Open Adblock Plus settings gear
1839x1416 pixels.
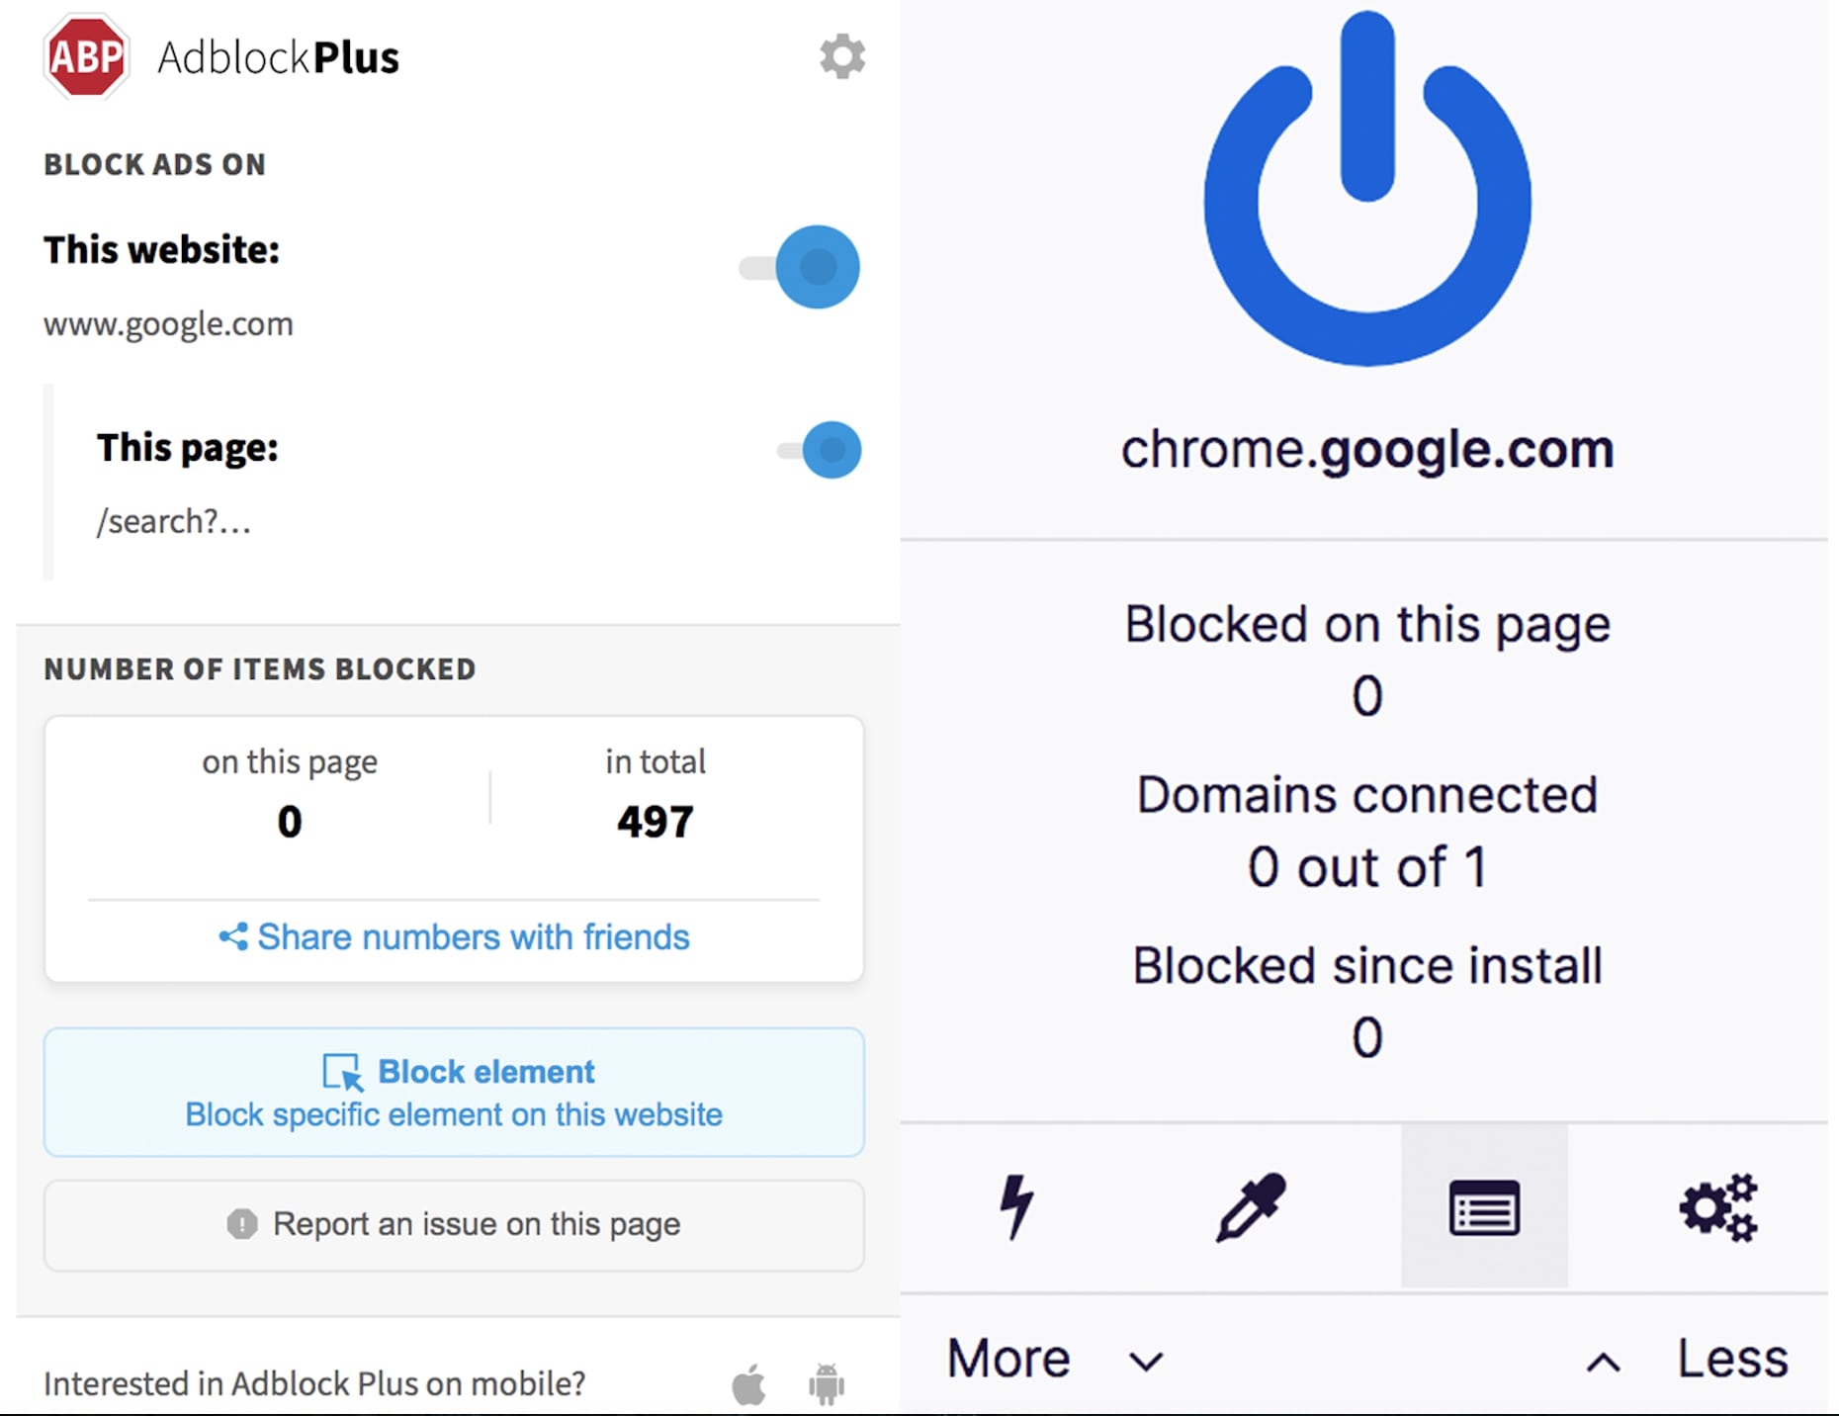[842, 57]
